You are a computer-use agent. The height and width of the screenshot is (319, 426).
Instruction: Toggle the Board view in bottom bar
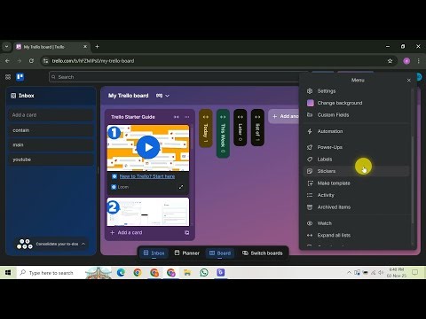point(220,253)
